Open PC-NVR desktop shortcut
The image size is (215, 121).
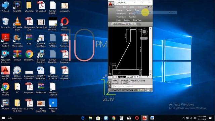point(5,104)
